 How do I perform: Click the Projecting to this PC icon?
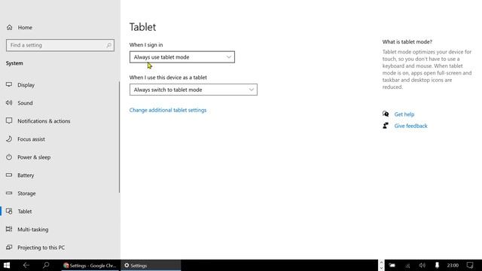click(9, 247)
